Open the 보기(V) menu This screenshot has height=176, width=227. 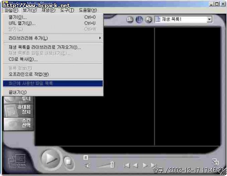(30, 10)
